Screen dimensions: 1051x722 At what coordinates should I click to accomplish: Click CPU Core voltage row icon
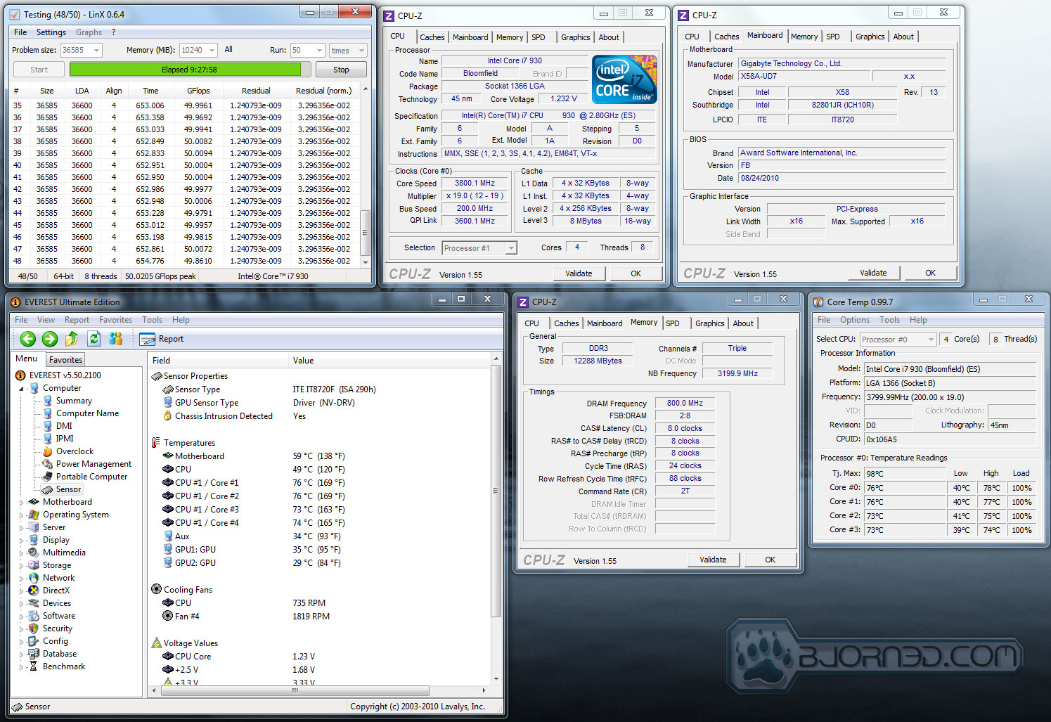(168, 657)
